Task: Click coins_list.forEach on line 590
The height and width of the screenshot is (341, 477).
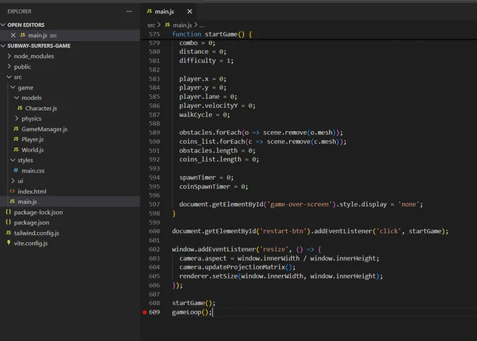Action: 212,142
